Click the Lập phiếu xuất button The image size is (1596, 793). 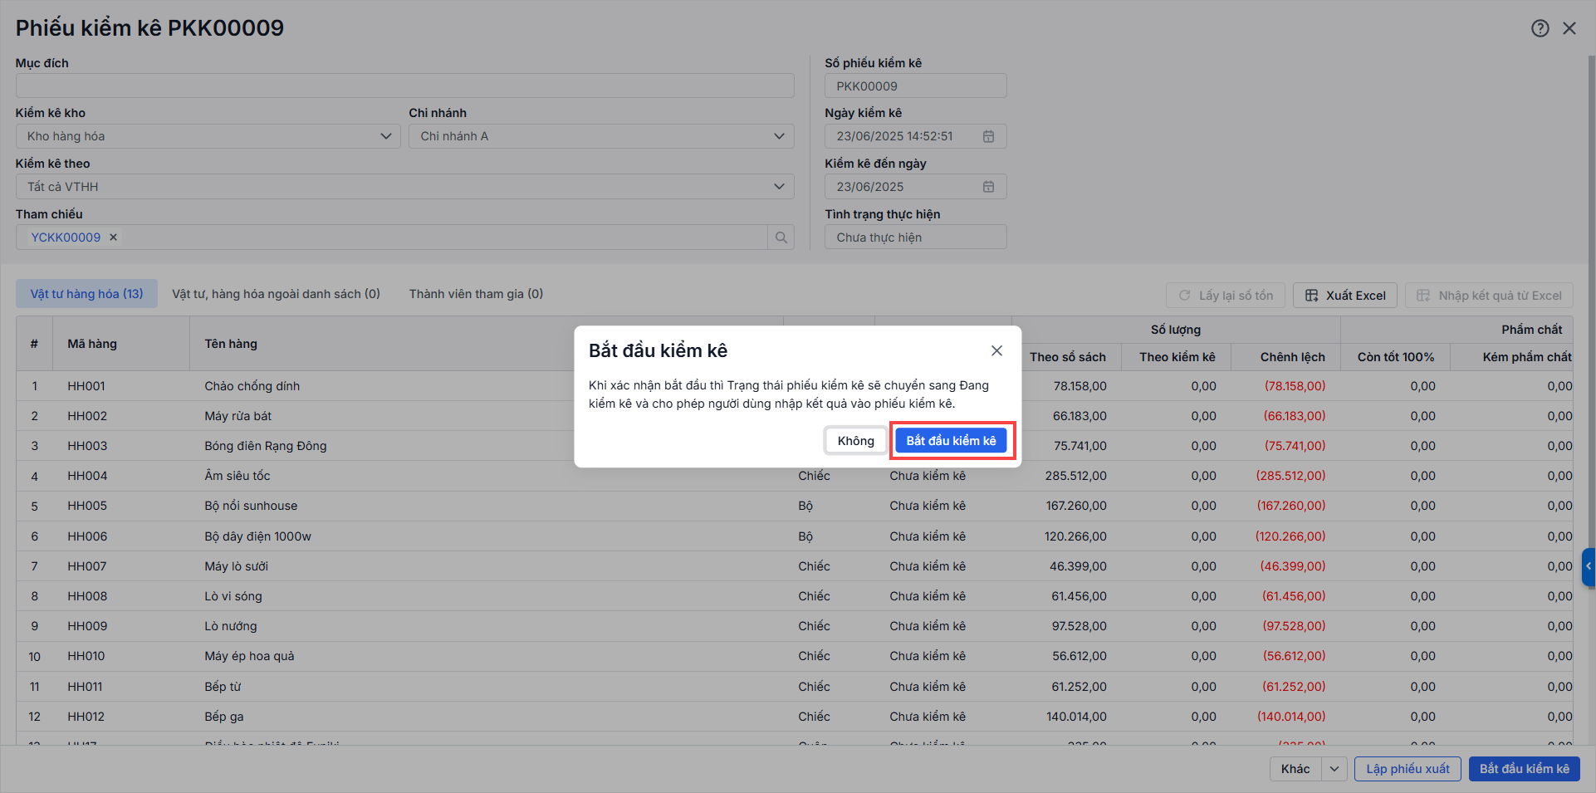tap(1408, 769)
